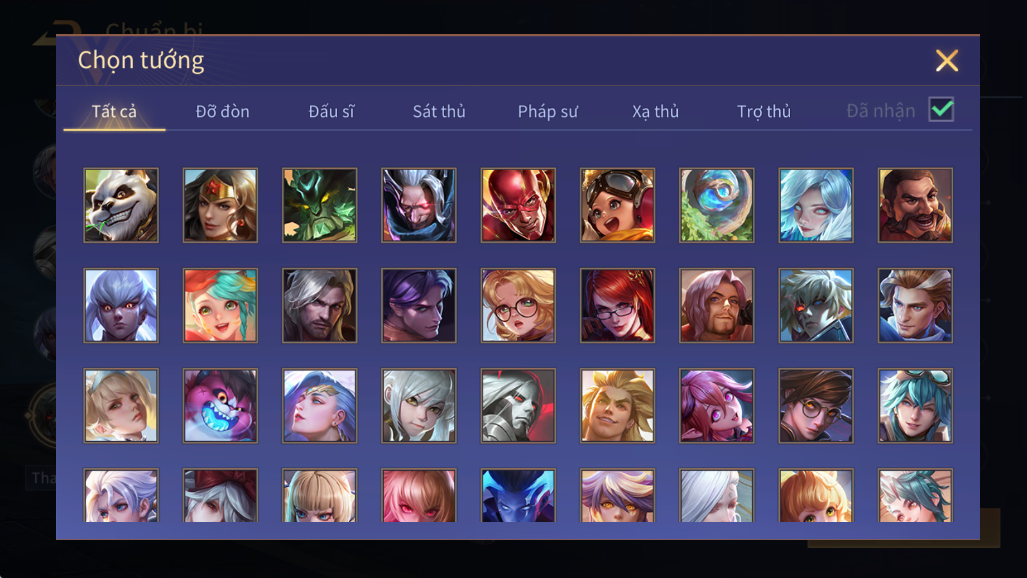This screenshot has width=1027, height=578.
Task: Select the red-haired woman with glasses
Action: point(617,306)
